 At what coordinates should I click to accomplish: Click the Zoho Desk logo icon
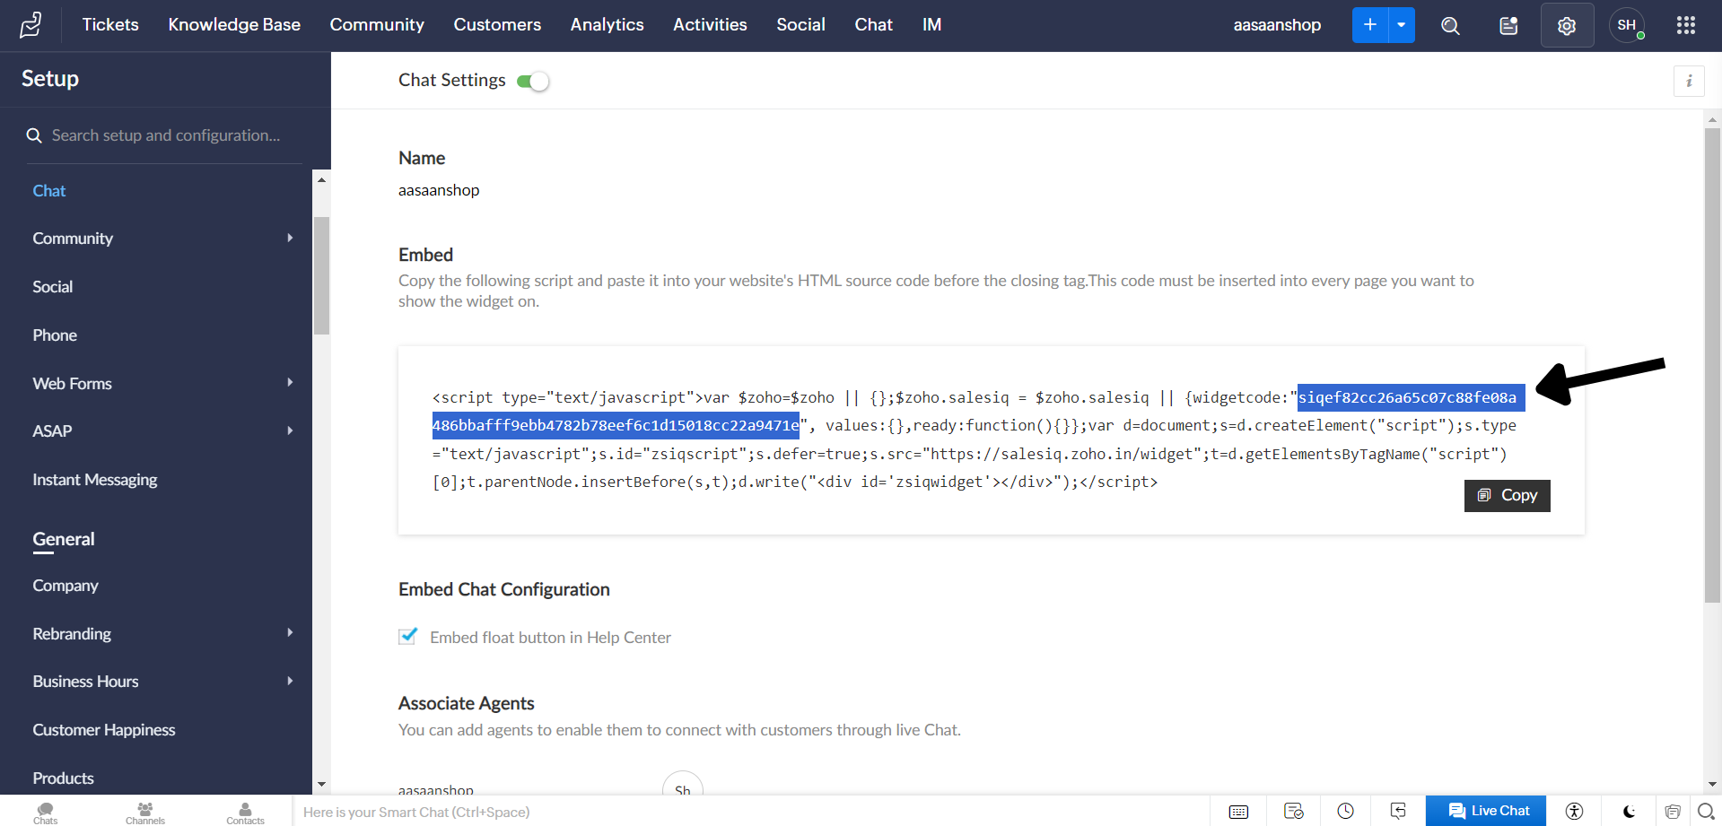(31, 25)
